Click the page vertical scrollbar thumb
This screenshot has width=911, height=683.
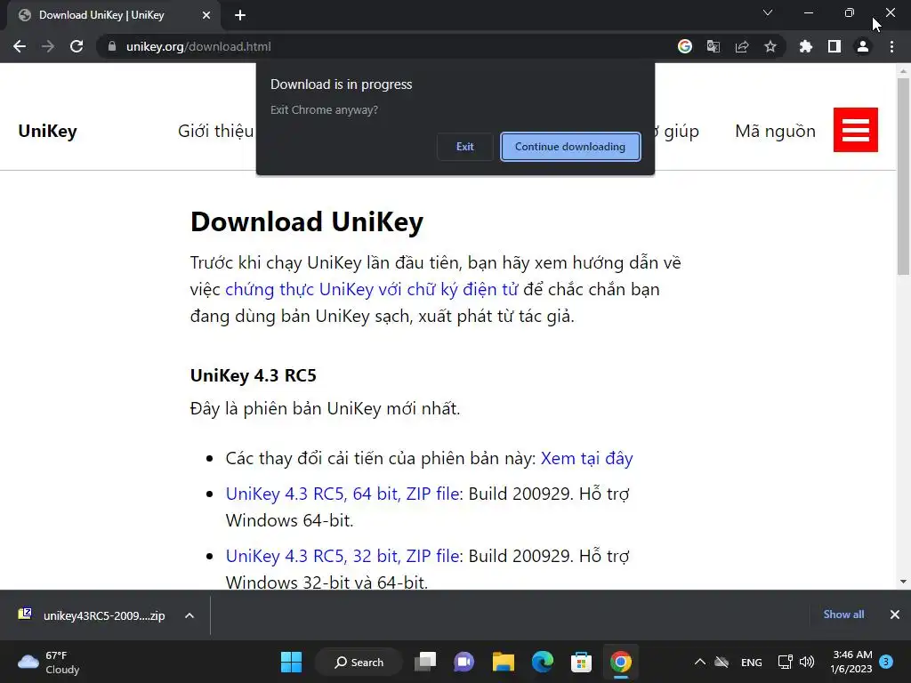(903, 176)
